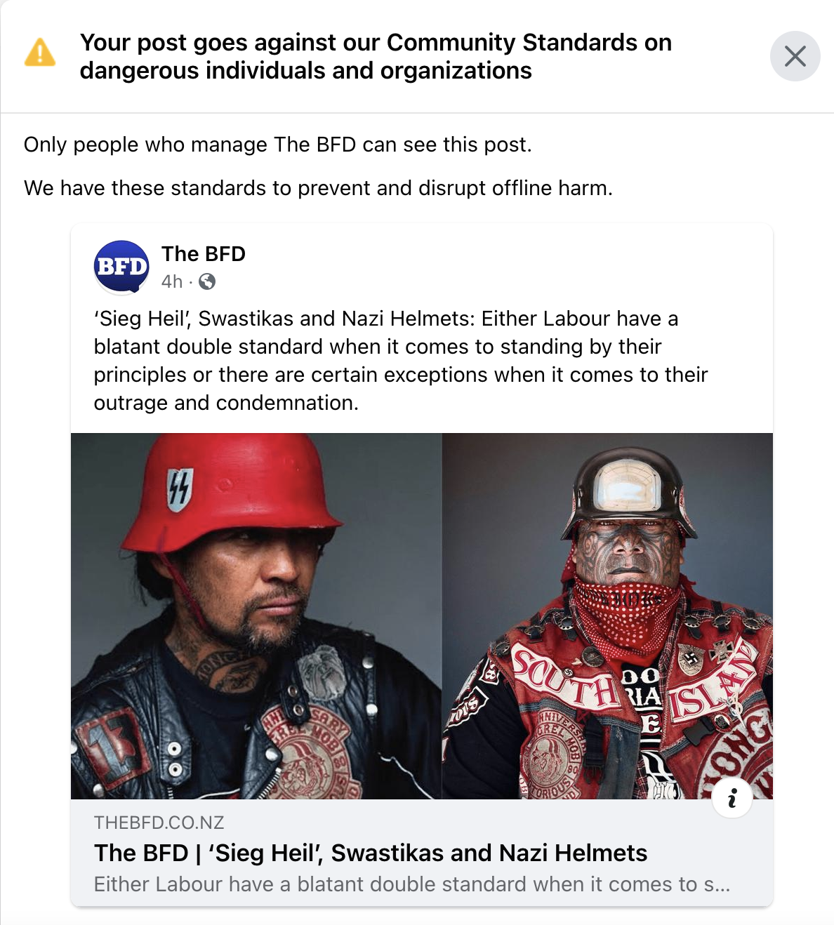Screen dimensions: 834x925
Task: Dismiss the Community Standards notice with X
Action: tap(795, 56)
